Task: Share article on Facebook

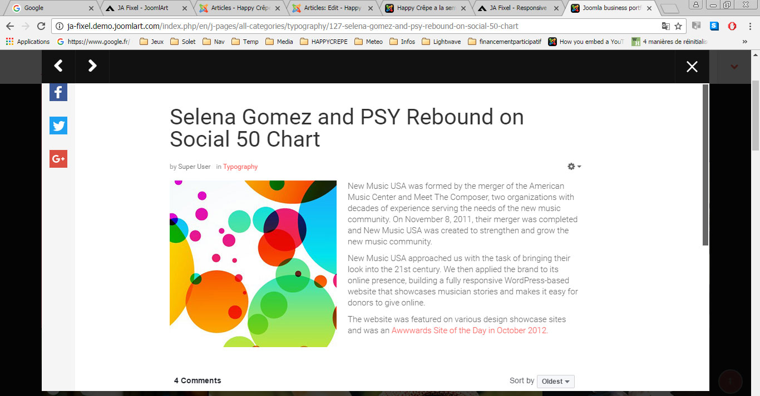Action: (x=58, y=92)
